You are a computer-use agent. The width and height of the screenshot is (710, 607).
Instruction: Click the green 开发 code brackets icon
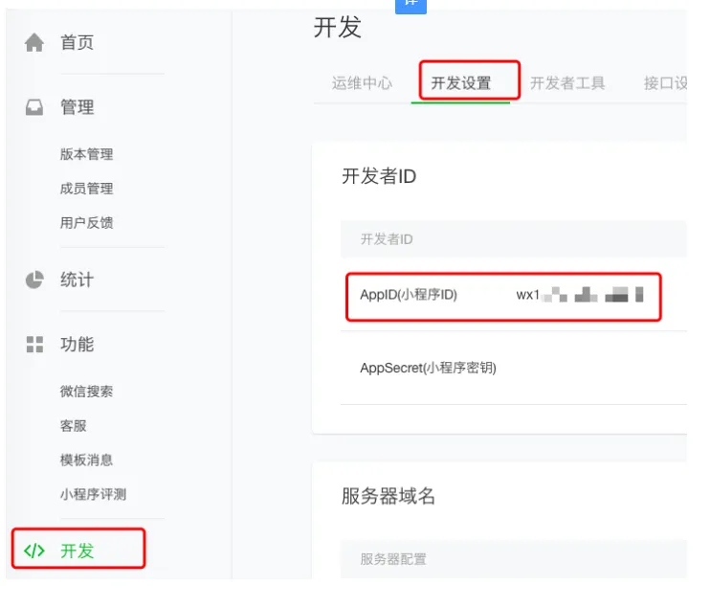click(x=34, y=551)
